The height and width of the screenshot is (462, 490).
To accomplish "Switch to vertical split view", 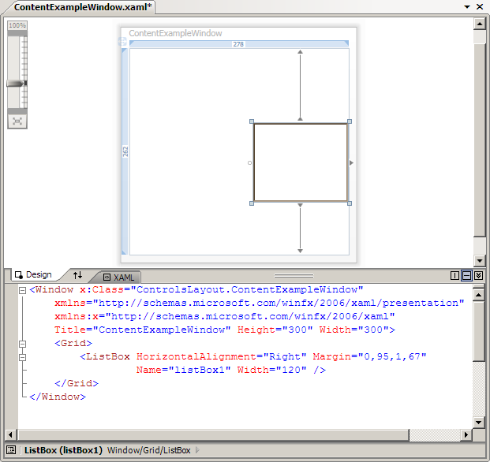I will (455, 275).
